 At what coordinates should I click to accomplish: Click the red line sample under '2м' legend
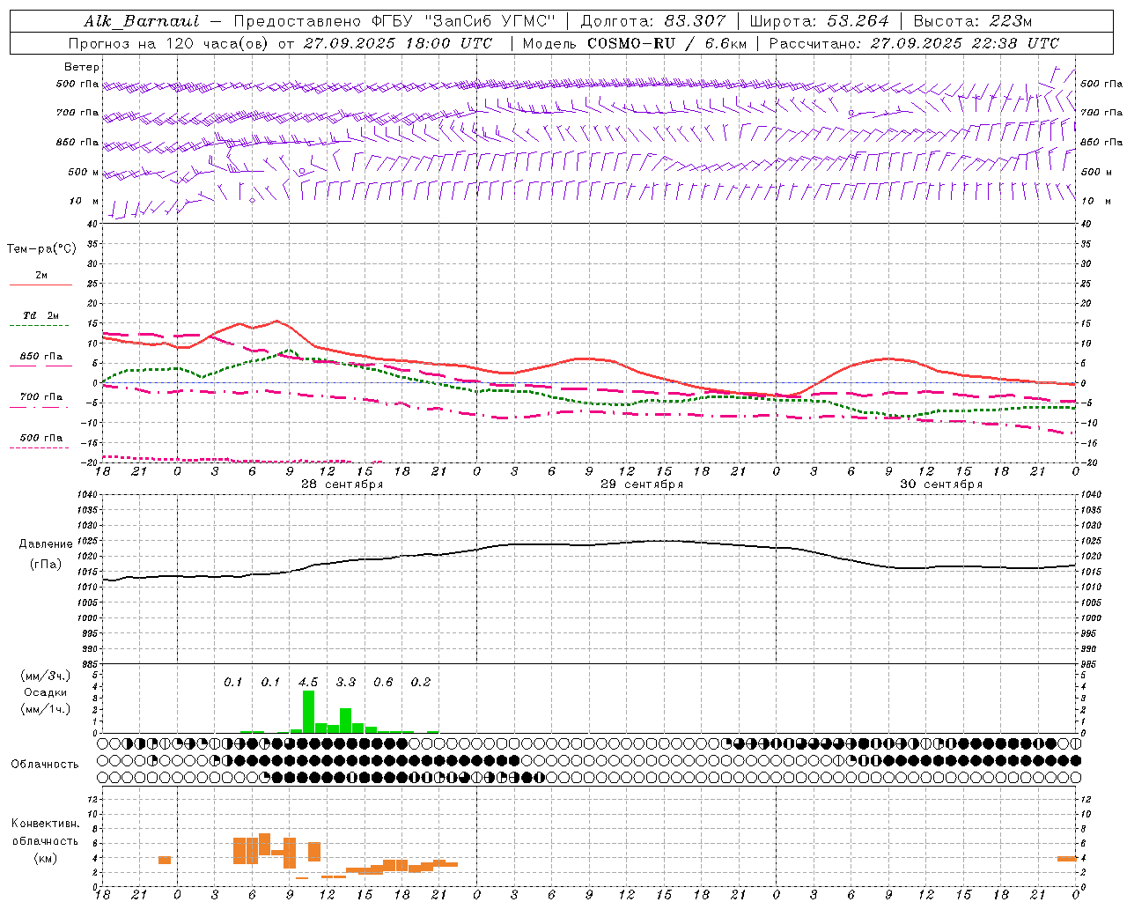point(41,285)
